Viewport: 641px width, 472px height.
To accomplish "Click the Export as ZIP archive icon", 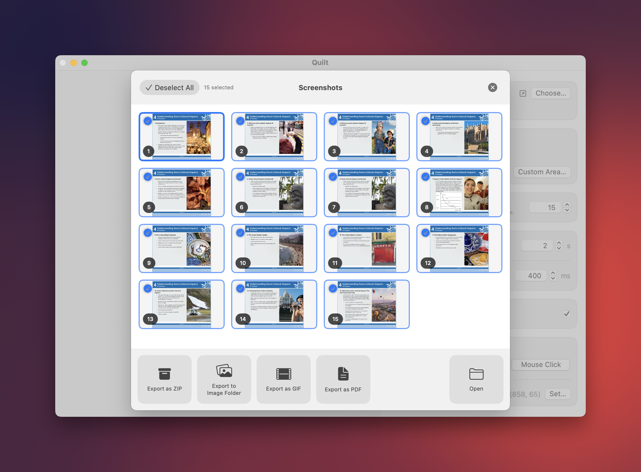I will [164, 374].
